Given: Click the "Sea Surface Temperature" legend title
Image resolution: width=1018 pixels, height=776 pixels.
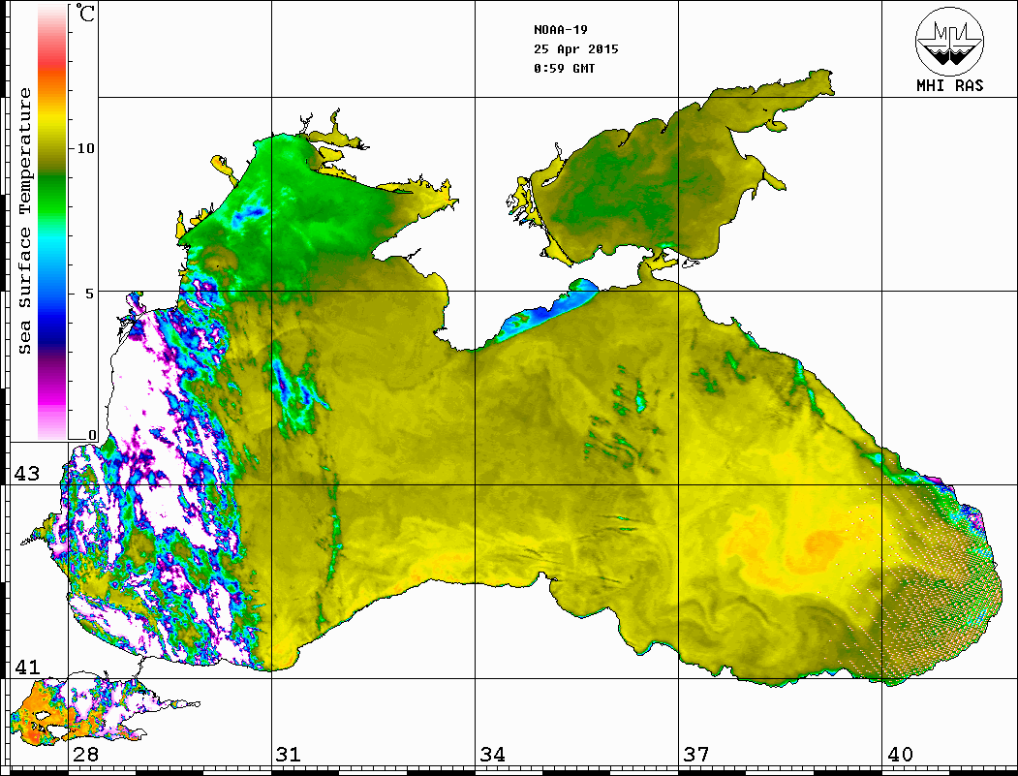Looking at the screenshot, I should tap(24, 221).
